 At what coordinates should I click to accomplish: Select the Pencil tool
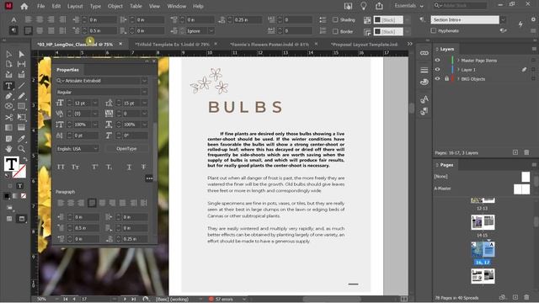click(x=21, y=96)
